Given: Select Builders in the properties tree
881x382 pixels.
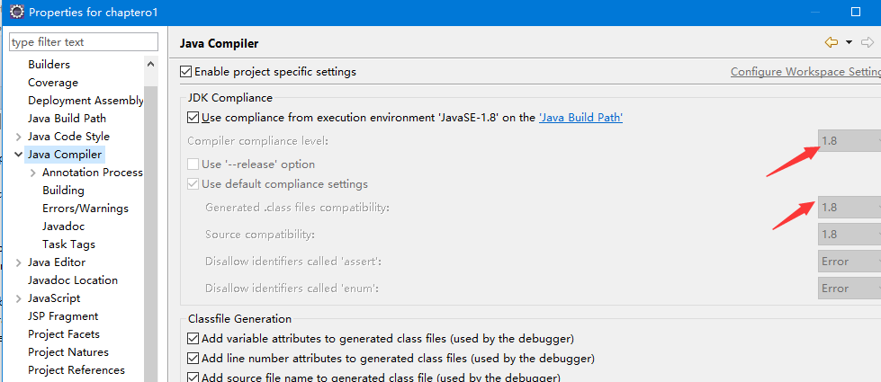Looking at the screenshot, I should pyautogui.click(x=49, y=65).
